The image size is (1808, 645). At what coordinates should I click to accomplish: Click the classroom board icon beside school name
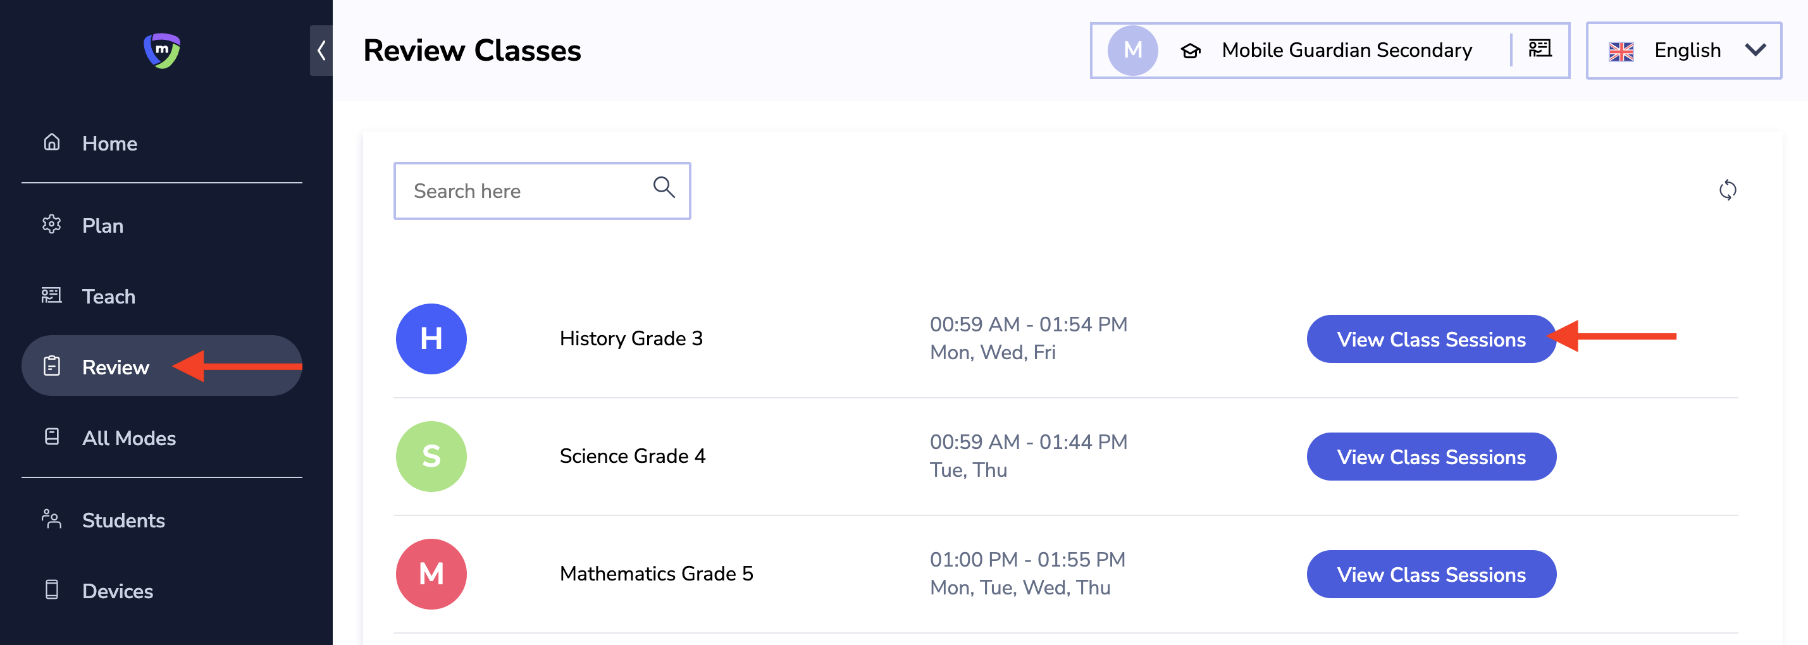1540,49
